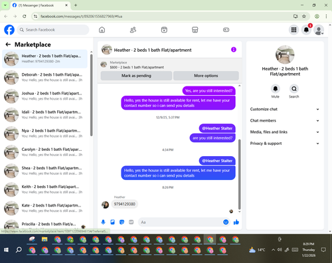
Task: Click Heather's avatar beside phone number message
Action: pos(105,205)
